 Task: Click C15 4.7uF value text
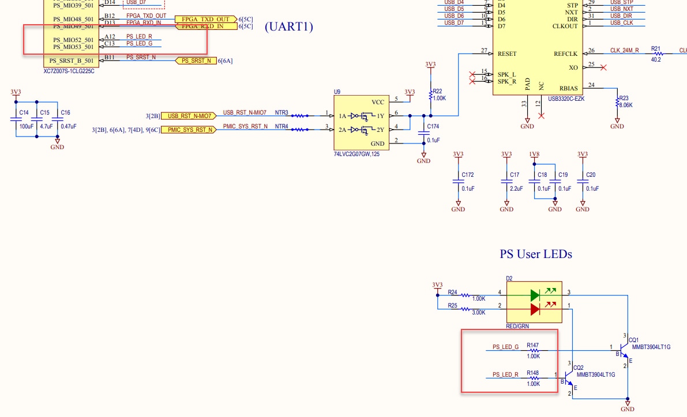coord(47,127)
